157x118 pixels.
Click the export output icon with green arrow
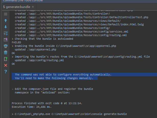click(6, 59)
